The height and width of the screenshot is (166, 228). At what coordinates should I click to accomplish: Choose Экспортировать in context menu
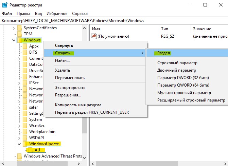click(95, 88)
